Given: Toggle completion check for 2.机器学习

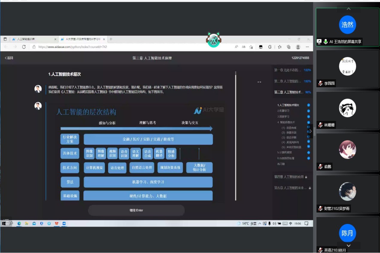Looking at the screenshot, I should click(x=308, y=111).
